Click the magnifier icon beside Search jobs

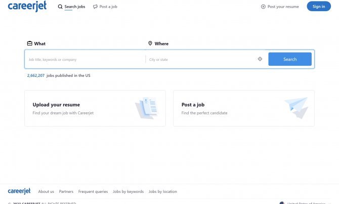[60, 7]
